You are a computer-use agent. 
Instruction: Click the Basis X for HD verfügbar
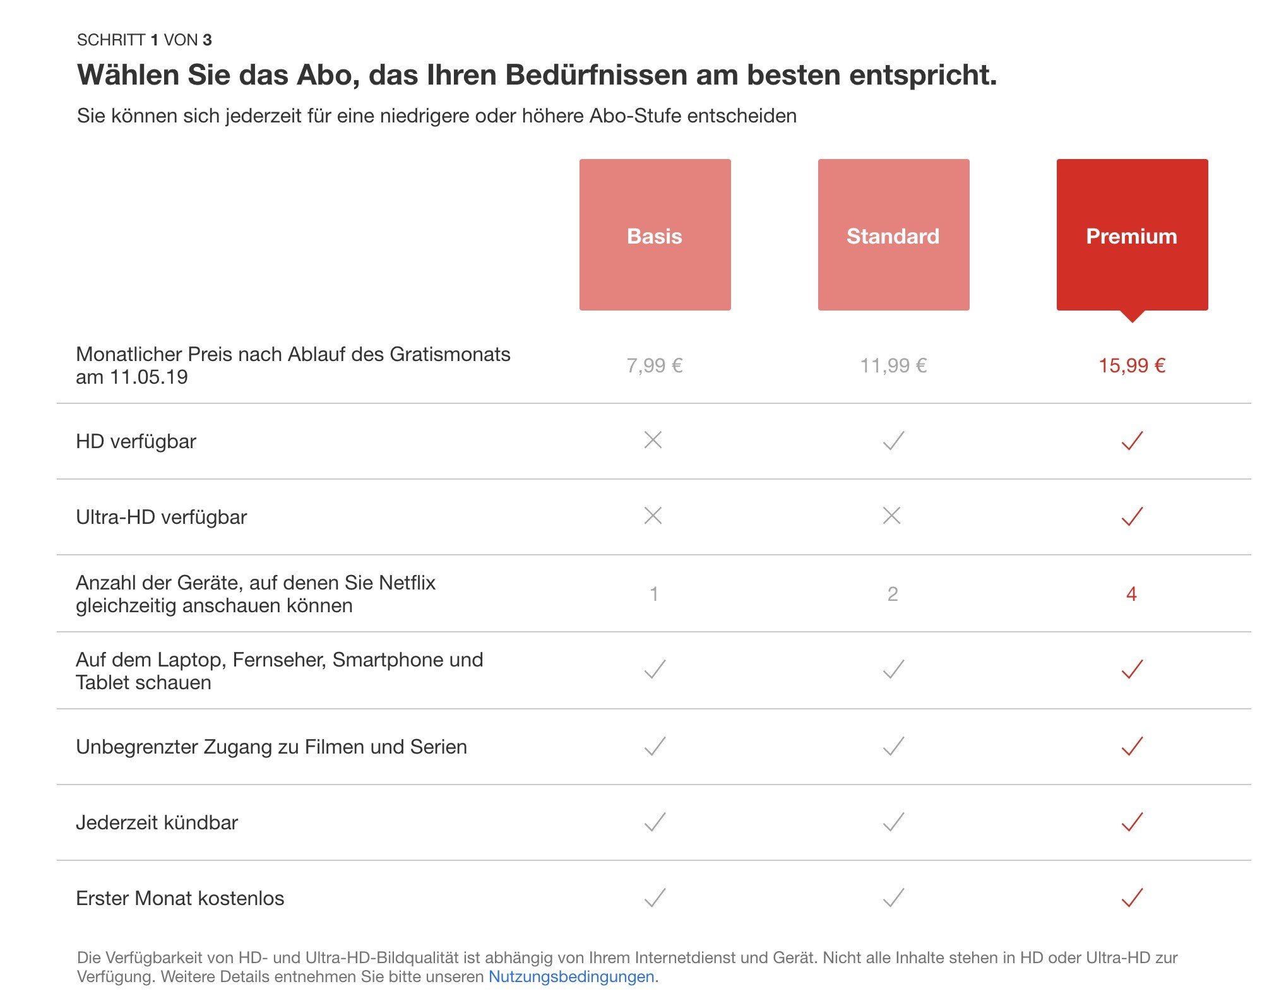pyautogui.click(x=653, y=440)
